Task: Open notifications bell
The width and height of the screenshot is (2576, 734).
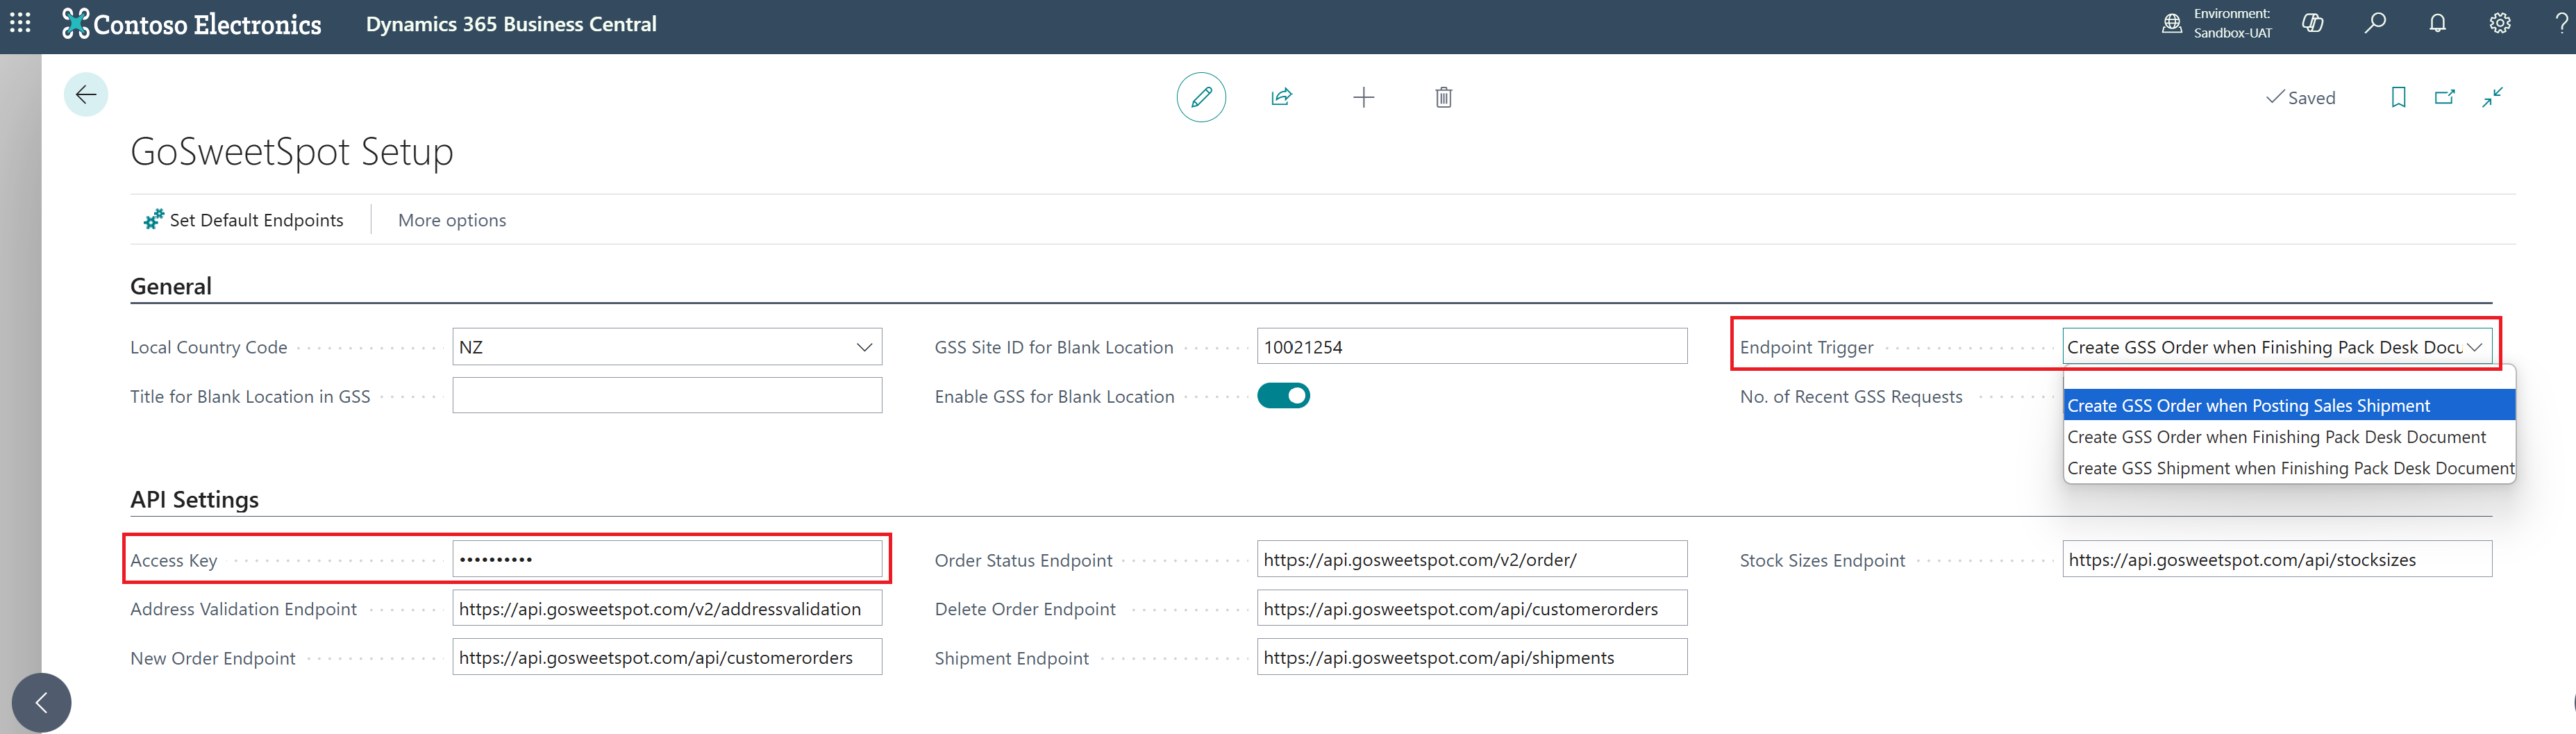Action: [2438, 23]
